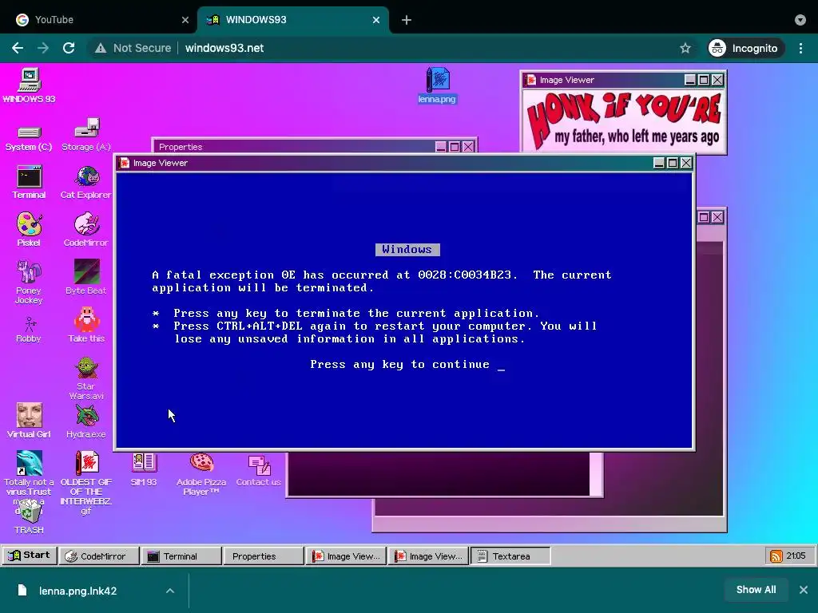Image resolution: width=818 pixels, height=613 pixels.
Task: Open Byte Beat desktop icon
Action: 86,277
